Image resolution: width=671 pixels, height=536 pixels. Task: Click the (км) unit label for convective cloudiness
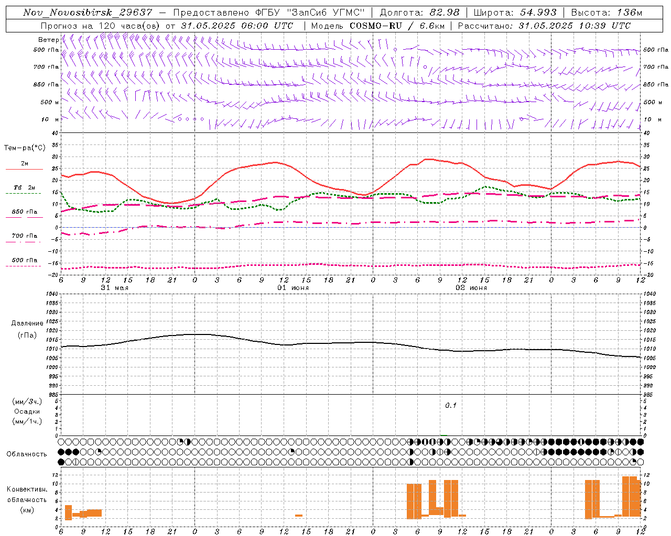click(x=27, y=510)
